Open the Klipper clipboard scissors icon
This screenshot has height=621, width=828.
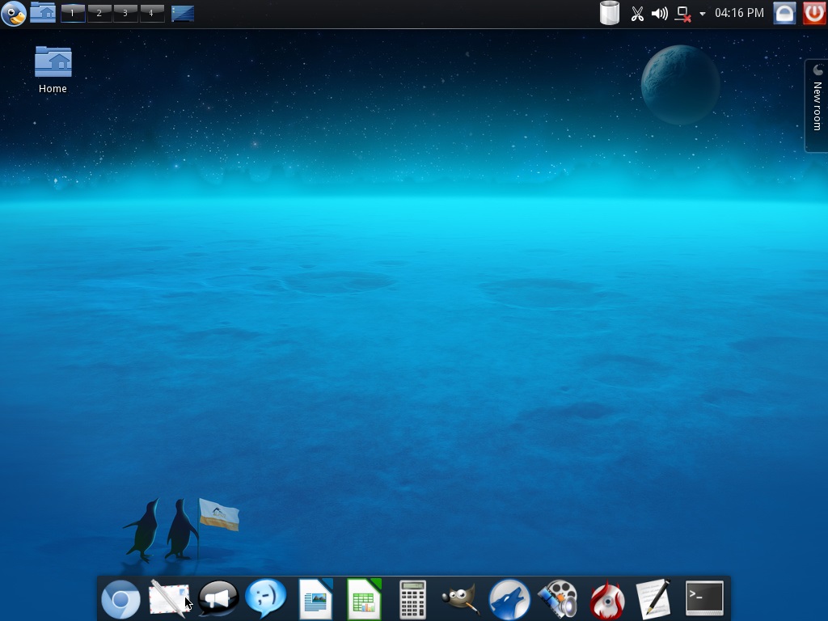pos(637,14)
